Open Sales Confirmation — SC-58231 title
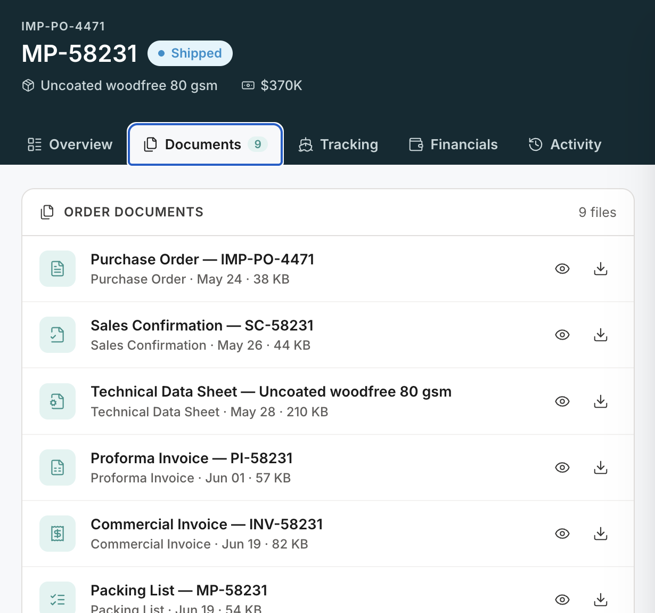Viewport: 655px width, 613px height. pyautogui.click(x=202, y=325)
